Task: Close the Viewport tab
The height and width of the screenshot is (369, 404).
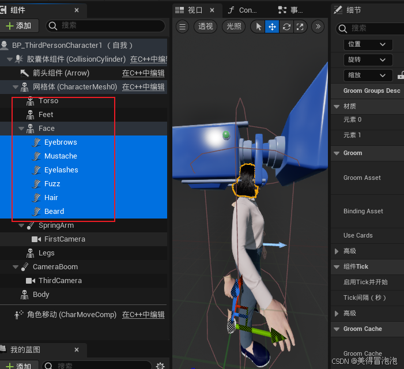Action: [x=212, y=10]
